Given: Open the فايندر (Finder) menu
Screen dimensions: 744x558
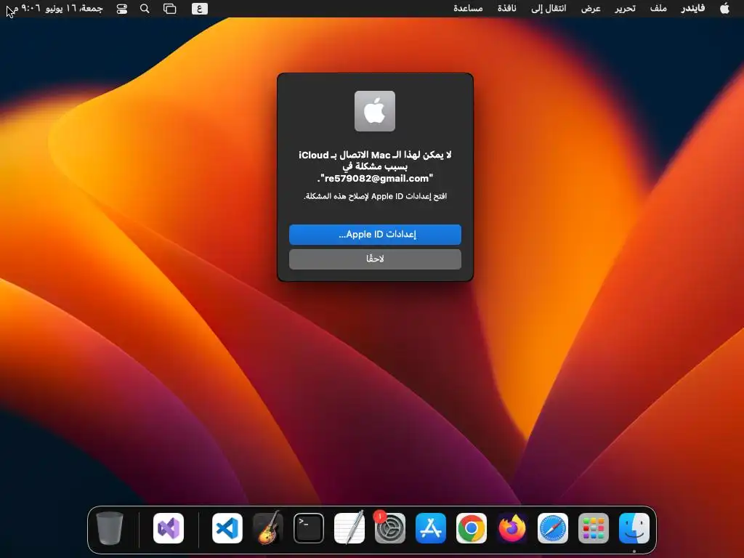Looking at the screenshot, I should 692,9.
